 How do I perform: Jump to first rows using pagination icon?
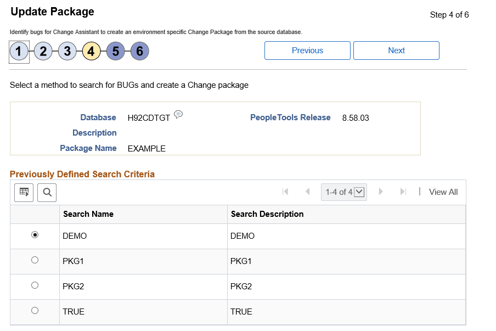pos(285,192)
